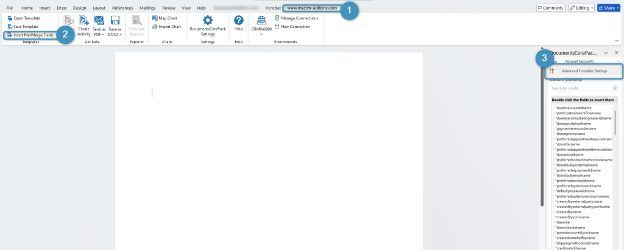The height and width of the screenshot is (250, 624).
Task: Switch to the Review tab
Action: 169,8
